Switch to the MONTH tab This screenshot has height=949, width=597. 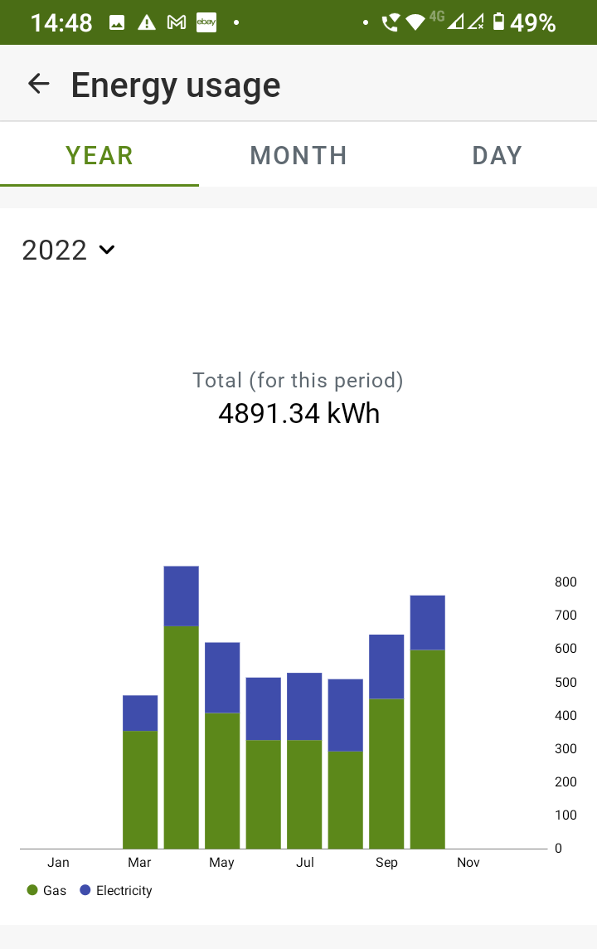tap(298, 155)
